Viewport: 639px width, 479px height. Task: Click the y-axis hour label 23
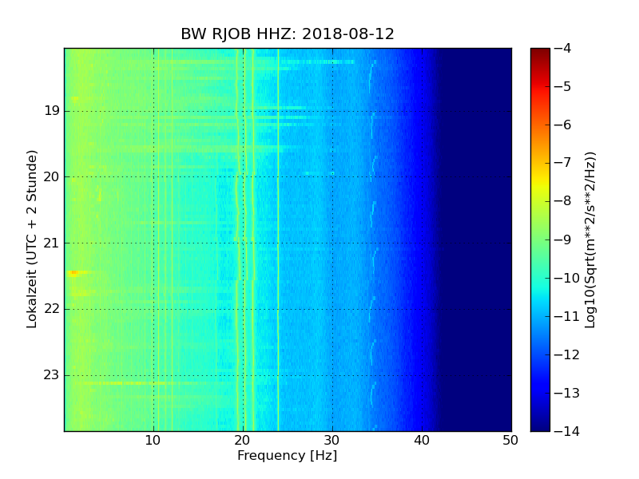(x=52, y=375)
